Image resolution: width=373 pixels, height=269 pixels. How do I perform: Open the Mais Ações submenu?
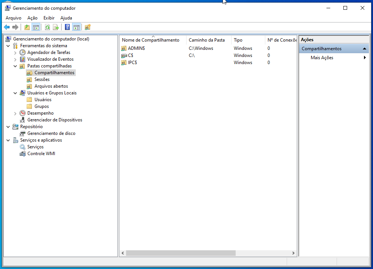pos(334,58)
